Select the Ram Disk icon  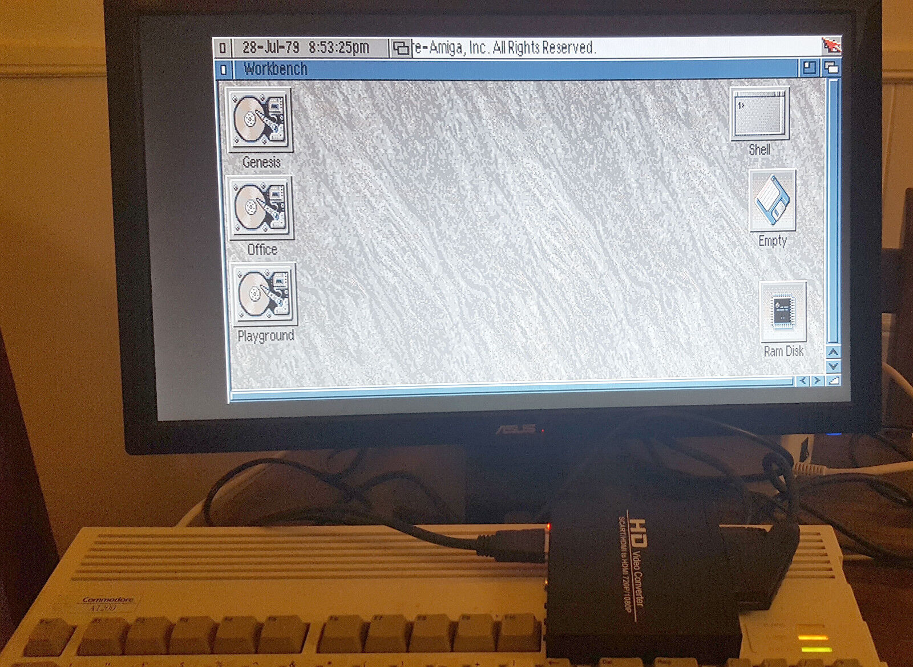(783, 312)
